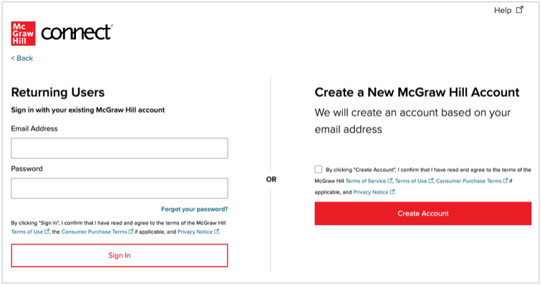Open Help external link icon

click(520, 10)
